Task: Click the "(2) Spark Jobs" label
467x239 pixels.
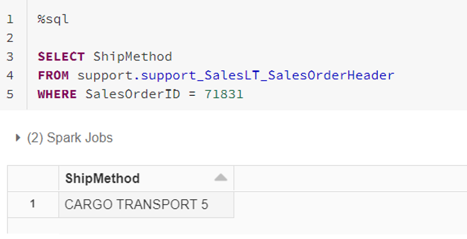Action: 70,138
